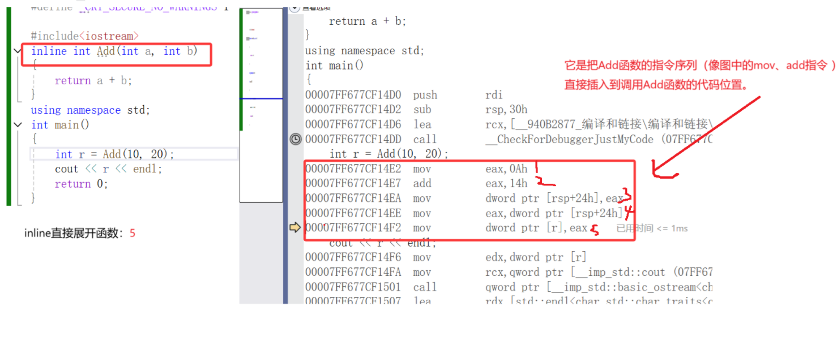Screen dimensions: 837x337
Task: Click 'int main()' line in disassembly view
Action: pyautogui.click(x=335, y=66)
